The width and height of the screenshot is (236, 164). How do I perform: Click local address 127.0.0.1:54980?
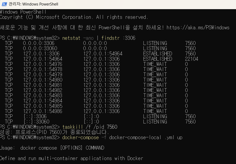pos(43,80)
